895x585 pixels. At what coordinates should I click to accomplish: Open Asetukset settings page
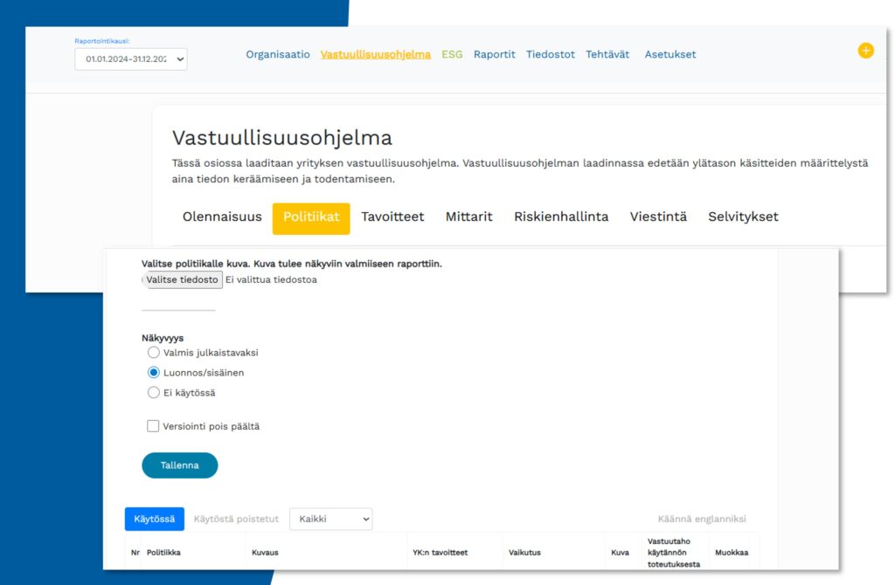point(670,54)
